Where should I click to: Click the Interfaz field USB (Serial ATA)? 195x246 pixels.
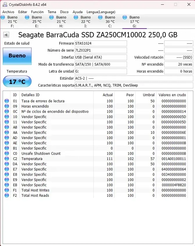pos(101,57)
